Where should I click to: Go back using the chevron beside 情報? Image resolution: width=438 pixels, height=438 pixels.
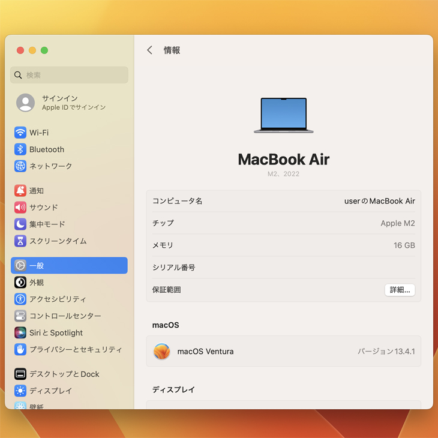[150, 50]
